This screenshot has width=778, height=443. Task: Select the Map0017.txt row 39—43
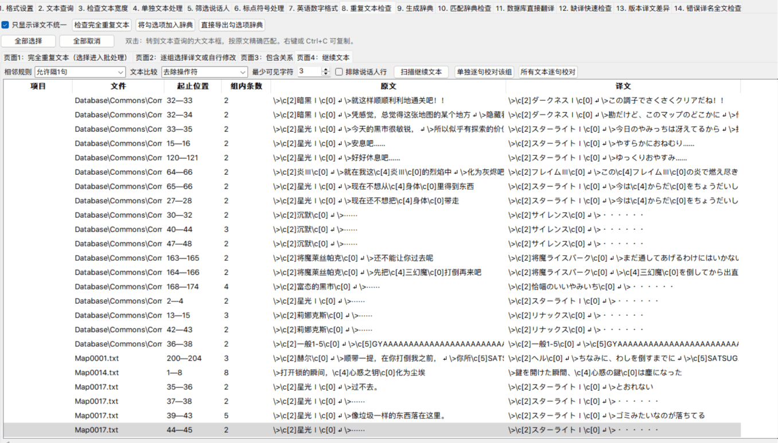(372, 415)
